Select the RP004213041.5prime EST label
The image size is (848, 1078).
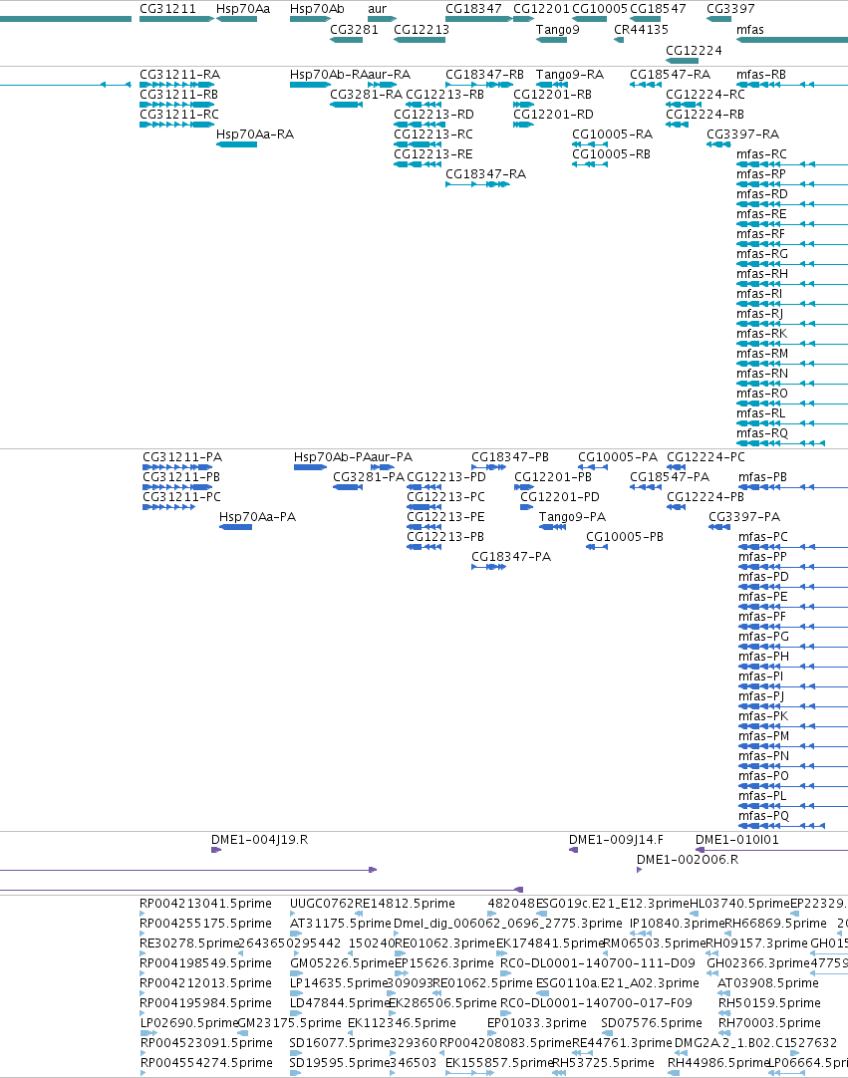click(205, 904)
